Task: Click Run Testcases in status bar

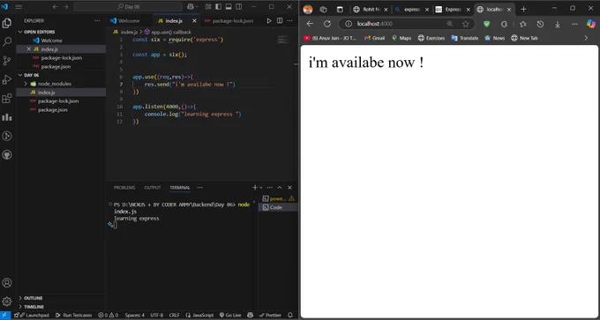Action: (74, 315)
